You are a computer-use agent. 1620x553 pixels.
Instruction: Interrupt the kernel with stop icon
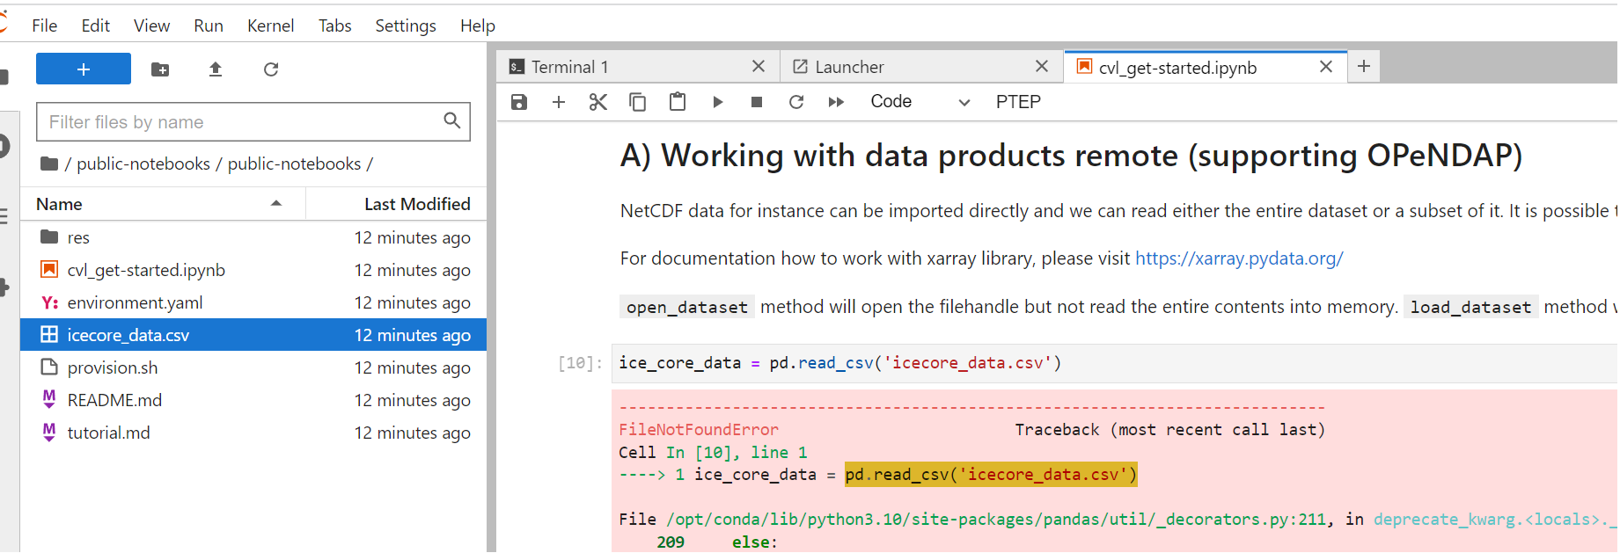[757, 102]
